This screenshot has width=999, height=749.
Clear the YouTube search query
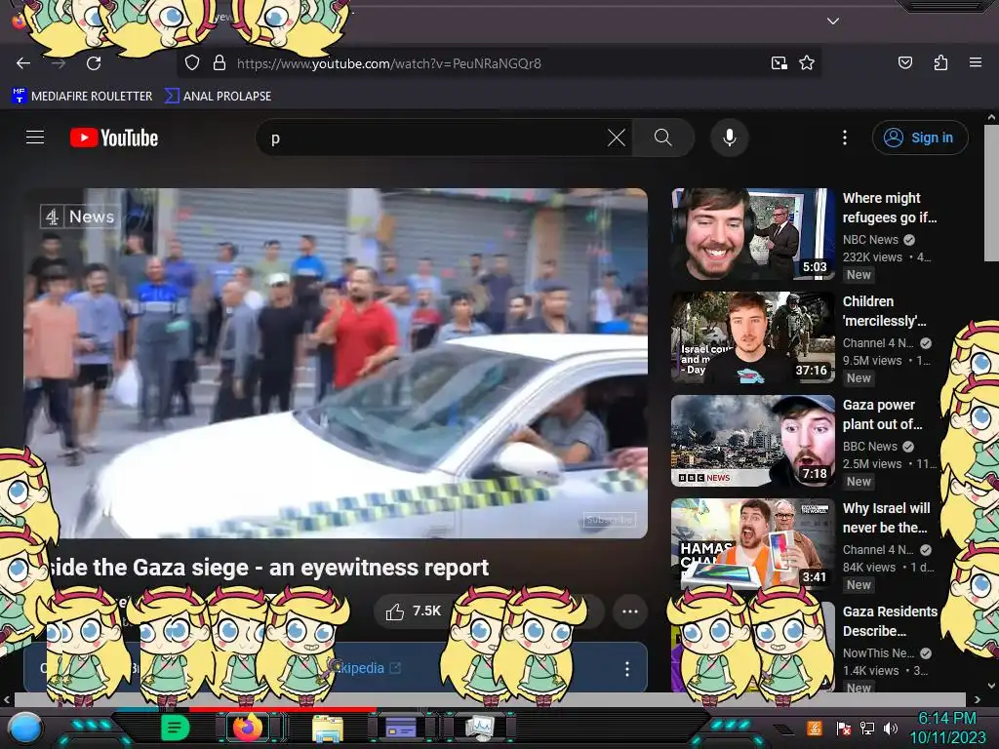pyautogui.click(x=617, y=138)
